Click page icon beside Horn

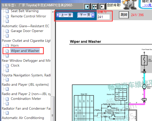(x=7, y=46)
